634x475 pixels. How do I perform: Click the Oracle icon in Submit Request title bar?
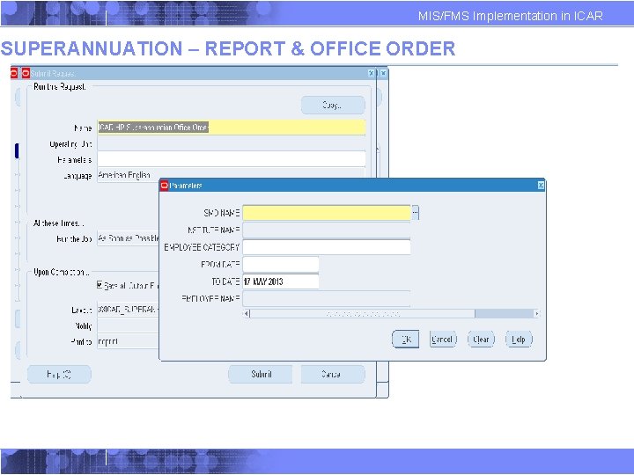(x=26, y=73)
